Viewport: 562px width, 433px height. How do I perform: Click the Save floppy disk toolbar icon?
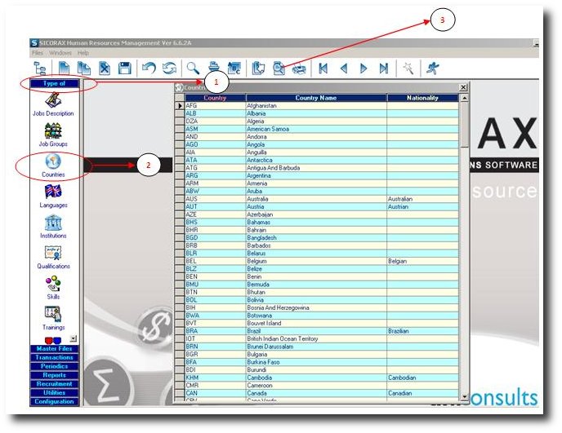point(125,69)
